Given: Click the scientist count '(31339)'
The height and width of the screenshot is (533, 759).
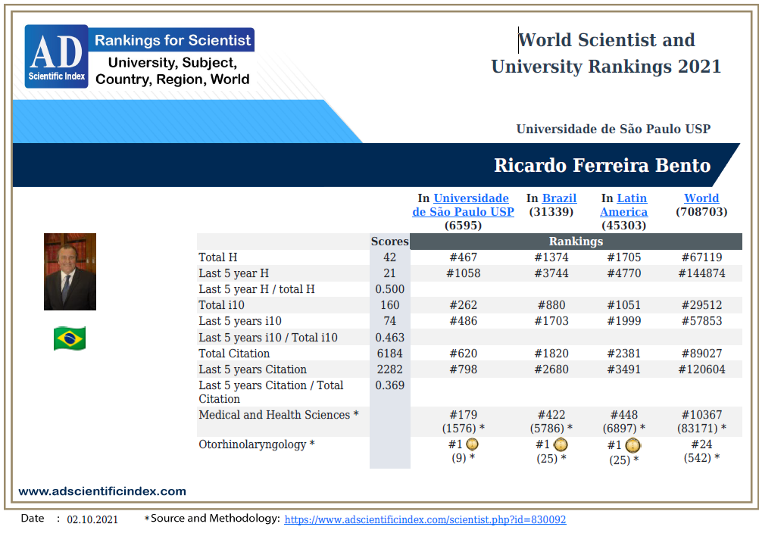Looking at the screenshot, I should (x=551, y=212).
